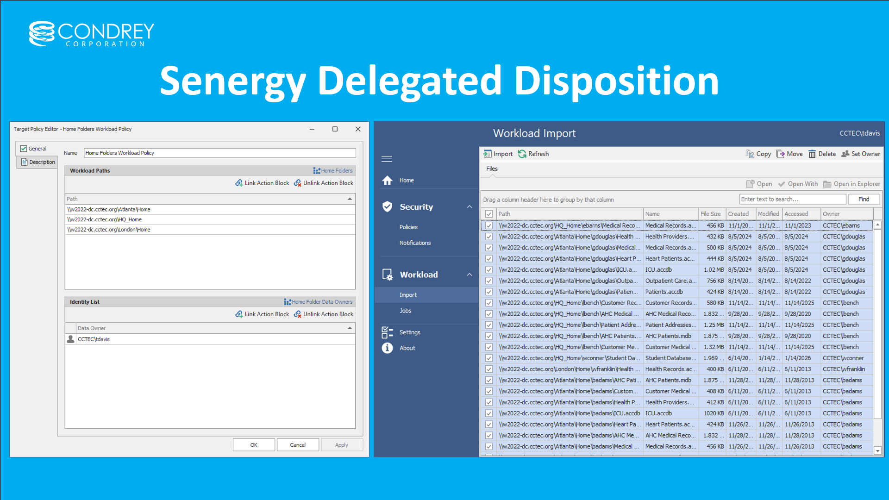The image size is (889, 500).
Task: Uncheck the ebarns Medical Records row checkbox
Action: pyautogui.click(x=489, y=225)
